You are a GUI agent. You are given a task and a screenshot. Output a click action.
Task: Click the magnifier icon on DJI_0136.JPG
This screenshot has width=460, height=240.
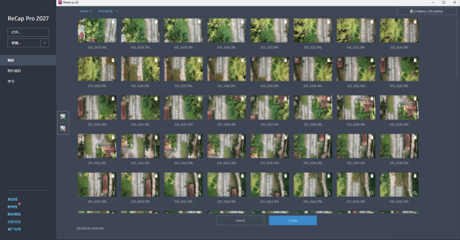coord(328,155)
